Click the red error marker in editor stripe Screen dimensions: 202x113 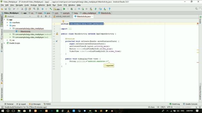(x=198, y=24)
